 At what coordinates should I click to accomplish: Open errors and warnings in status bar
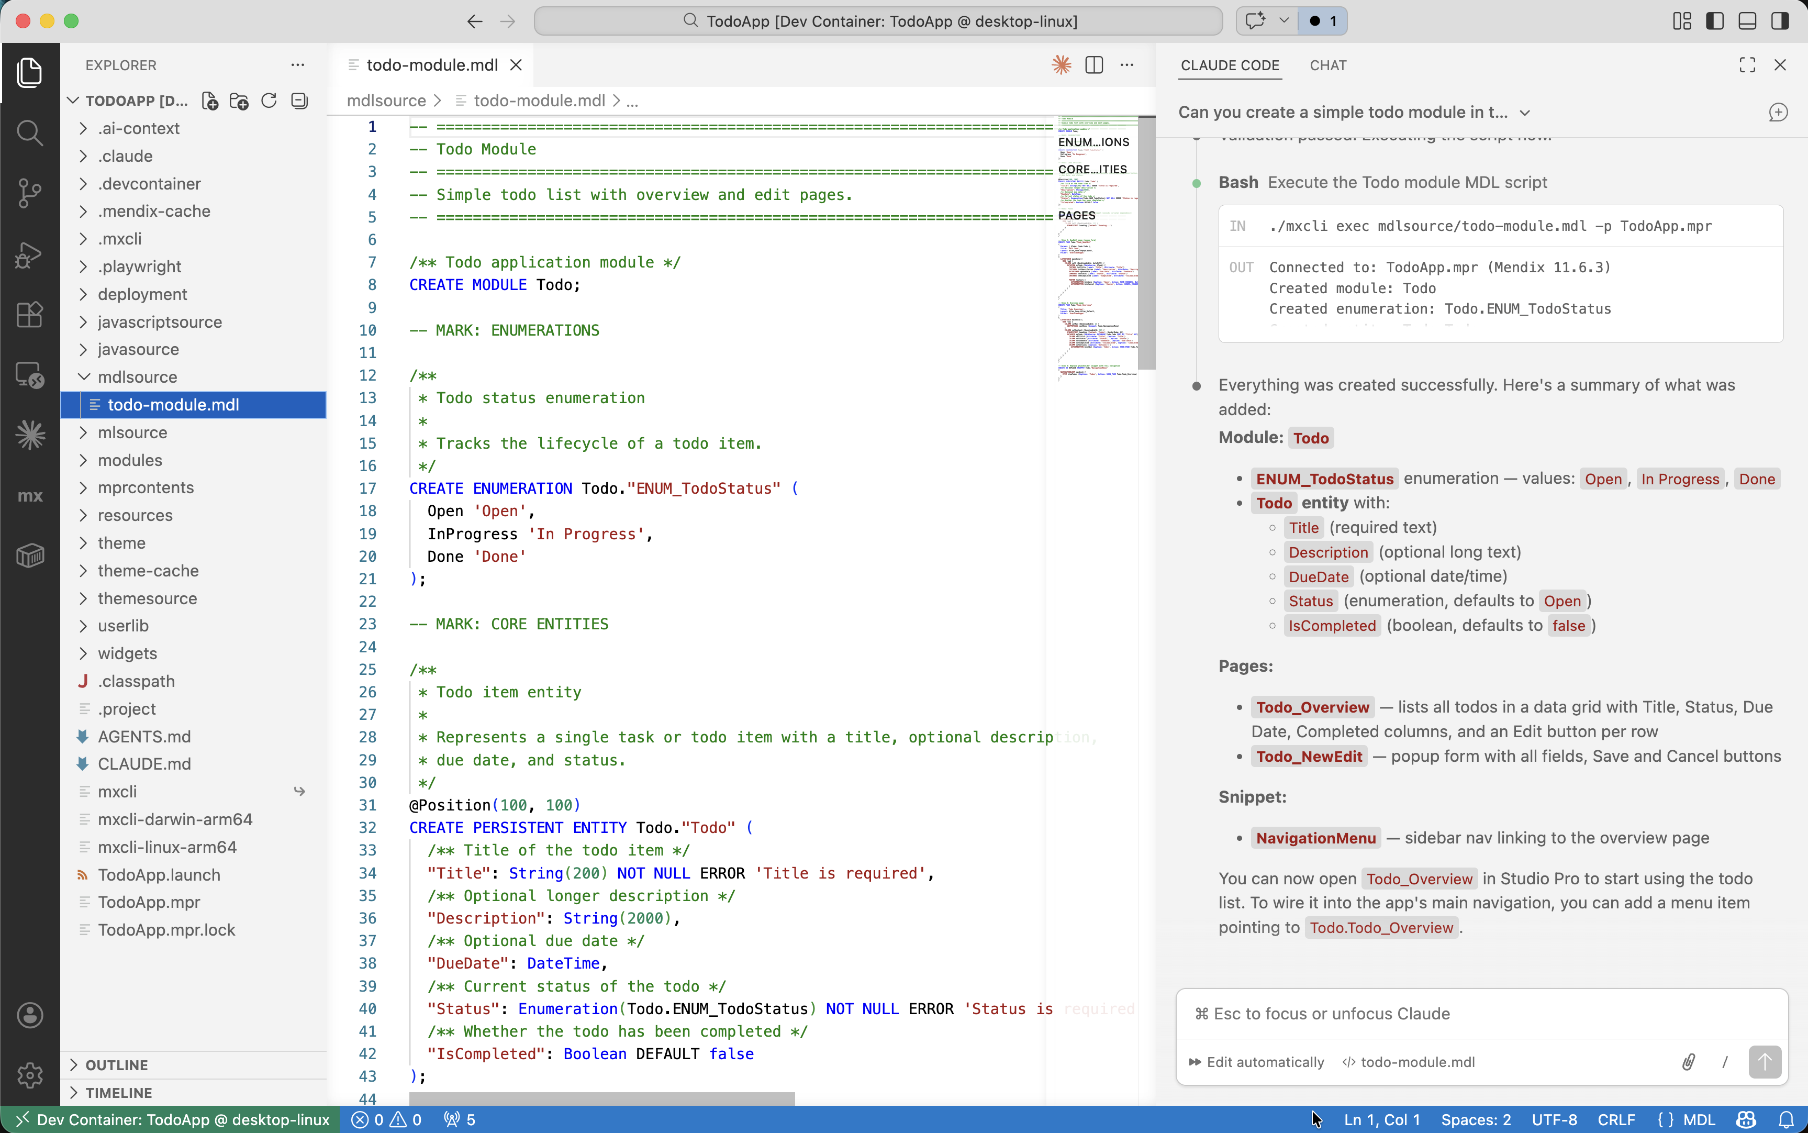[x=386, y=1119]
